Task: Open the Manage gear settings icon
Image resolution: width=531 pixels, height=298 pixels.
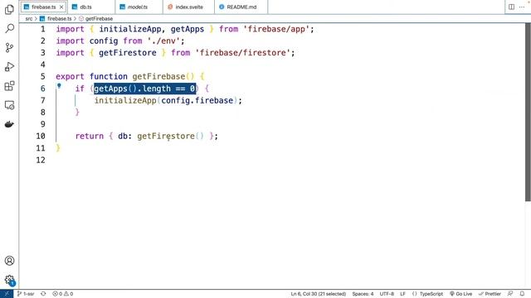Action: (x=9, y=280)
